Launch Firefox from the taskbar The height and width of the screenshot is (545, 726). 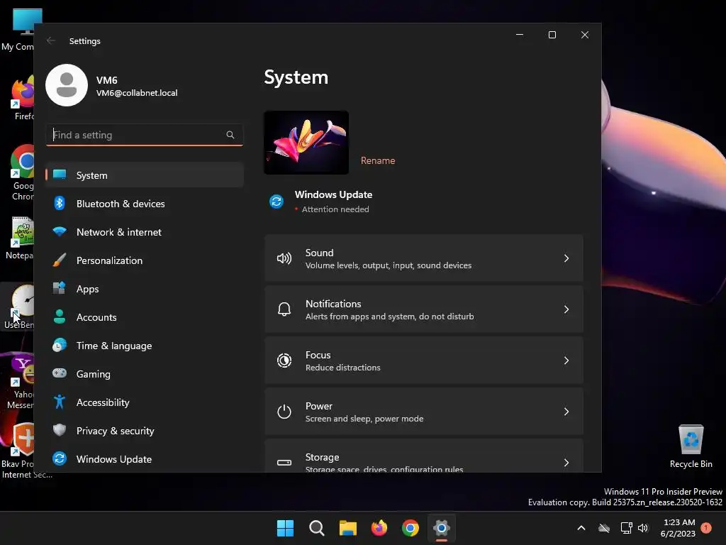tap(379, 528)
